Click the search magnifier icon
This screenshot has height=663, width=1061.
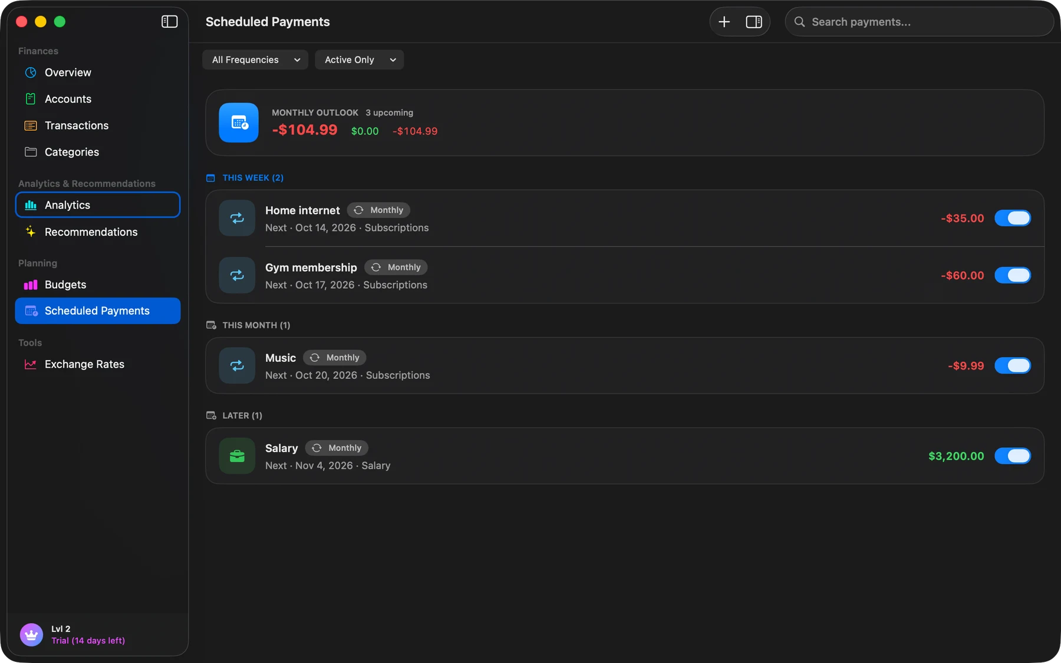click(x=799, y=22)
